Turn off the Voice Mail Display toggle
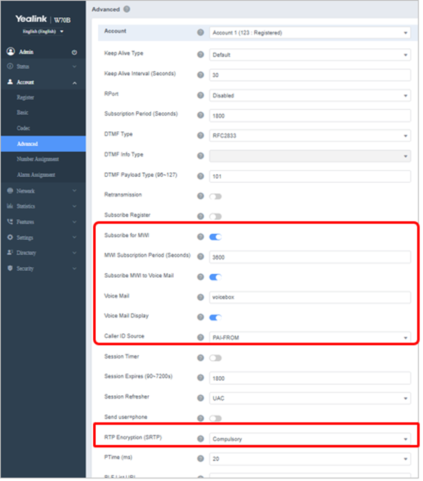Screen dimensions: 423x481 click(x=215, y=317)
